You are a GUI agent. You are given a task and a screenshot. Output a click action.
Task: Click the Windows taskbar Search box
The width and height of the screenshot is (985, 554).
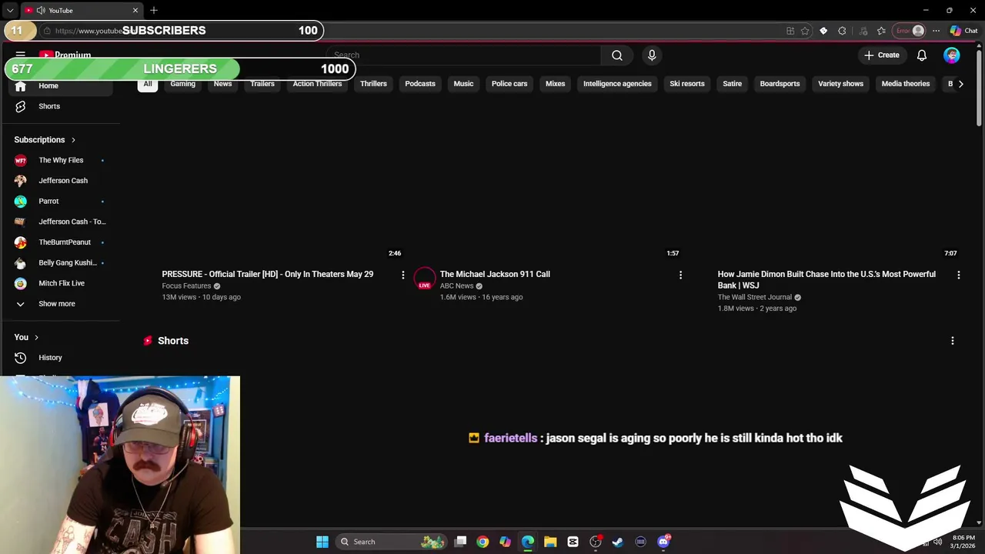[x=392, y=542]
